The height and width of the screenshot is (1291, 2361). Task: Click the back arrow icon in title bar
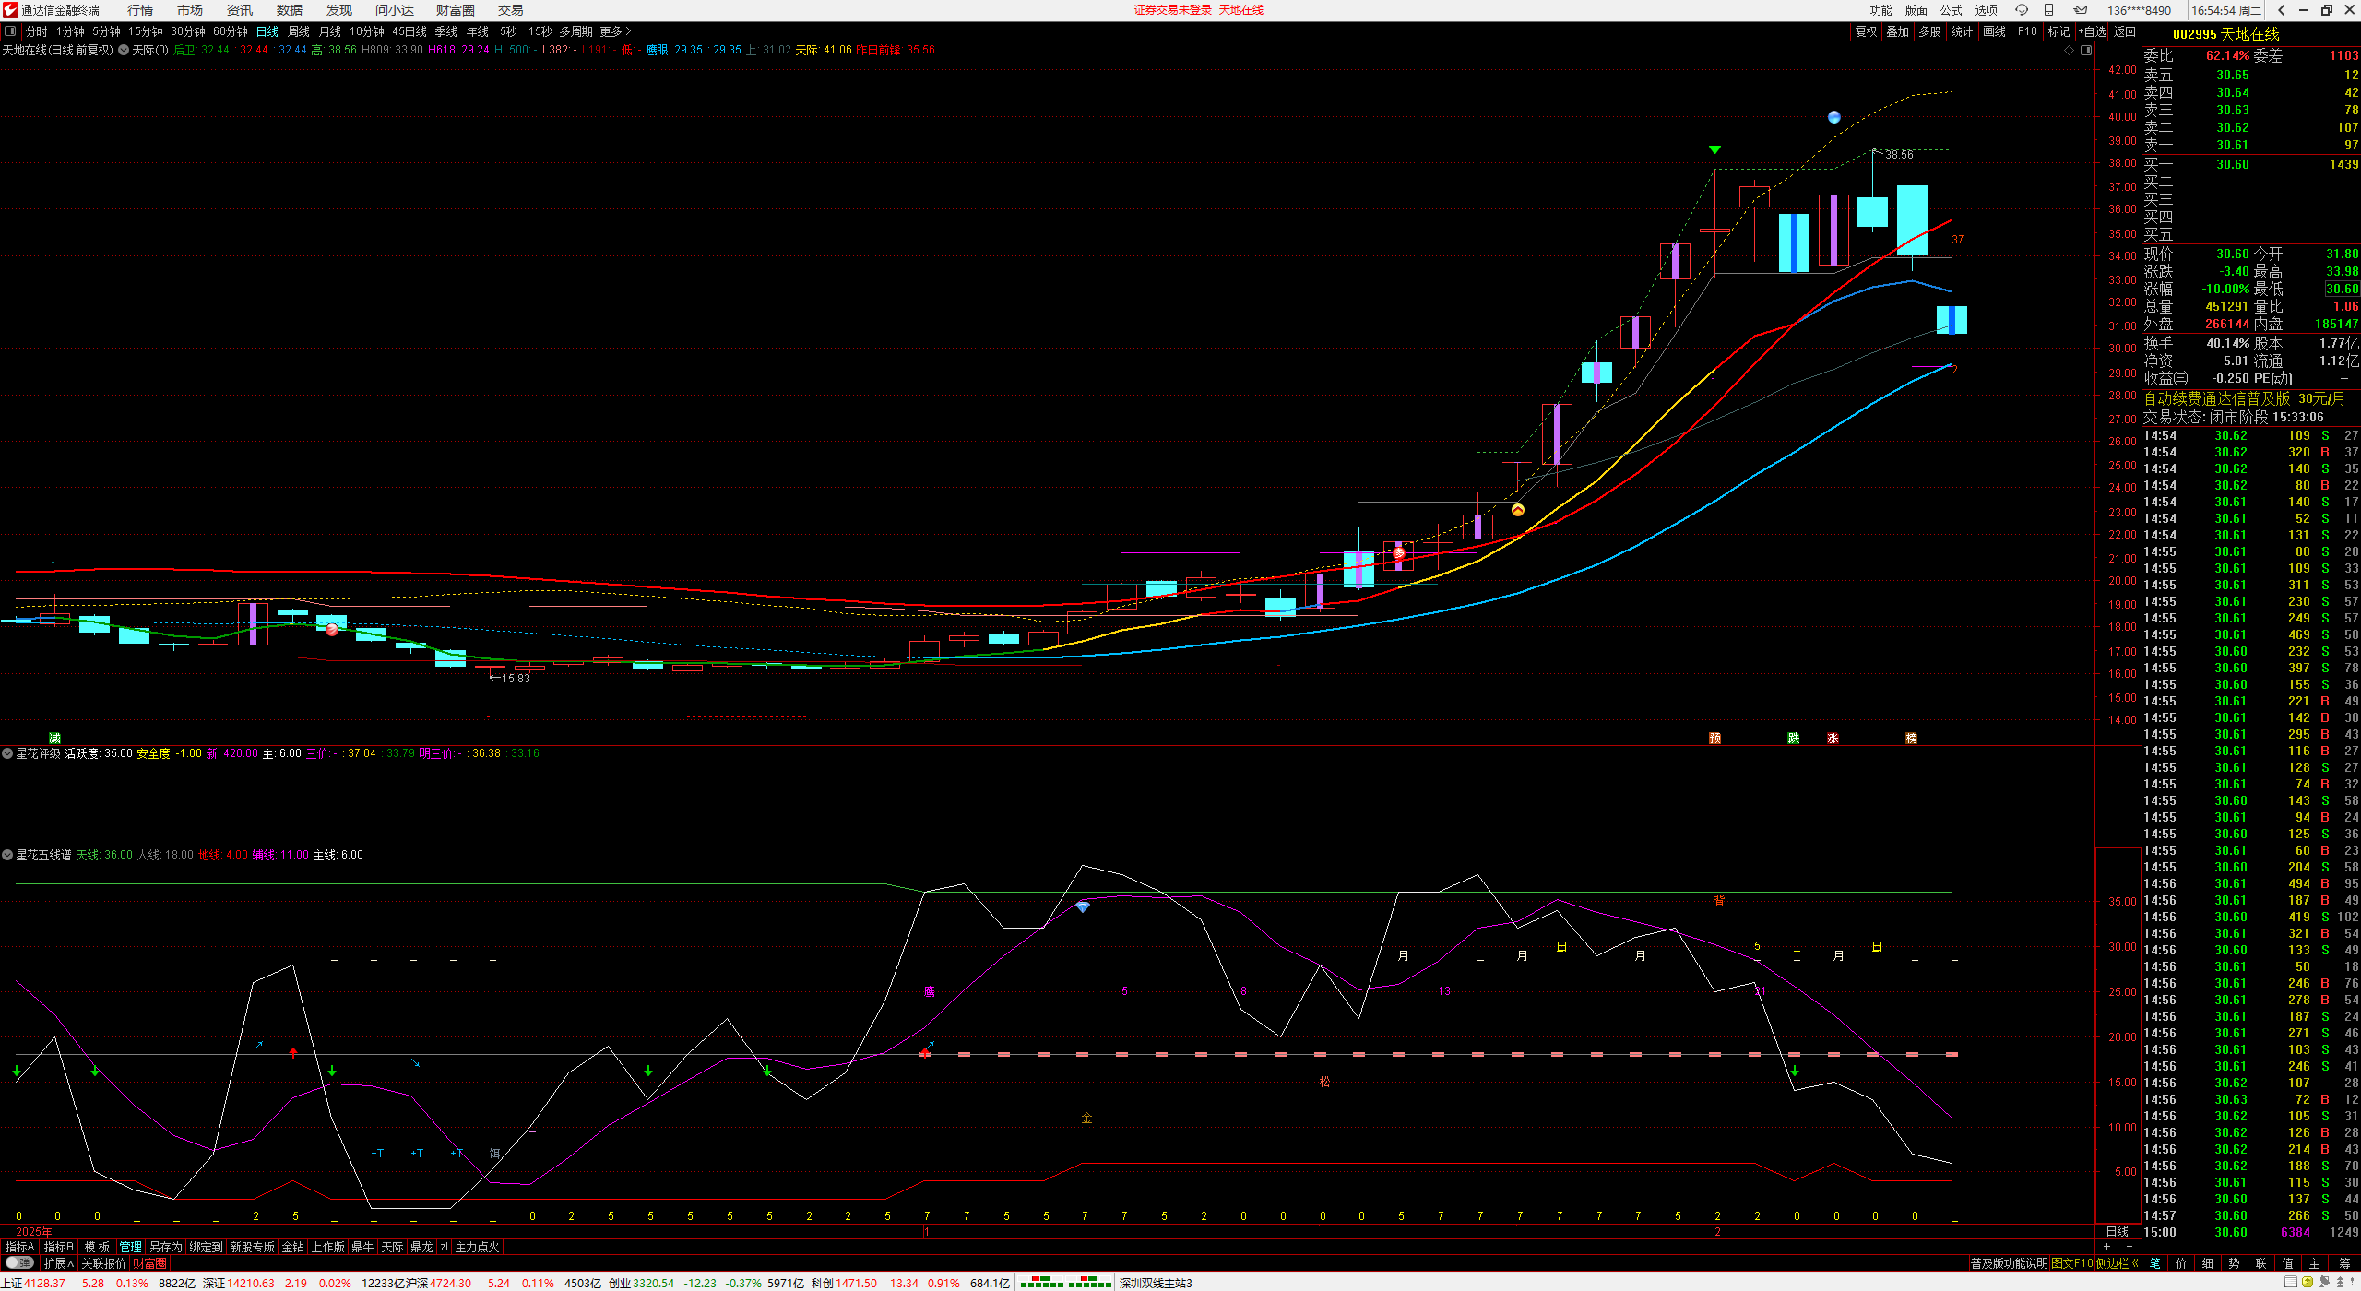point(2282,10)
